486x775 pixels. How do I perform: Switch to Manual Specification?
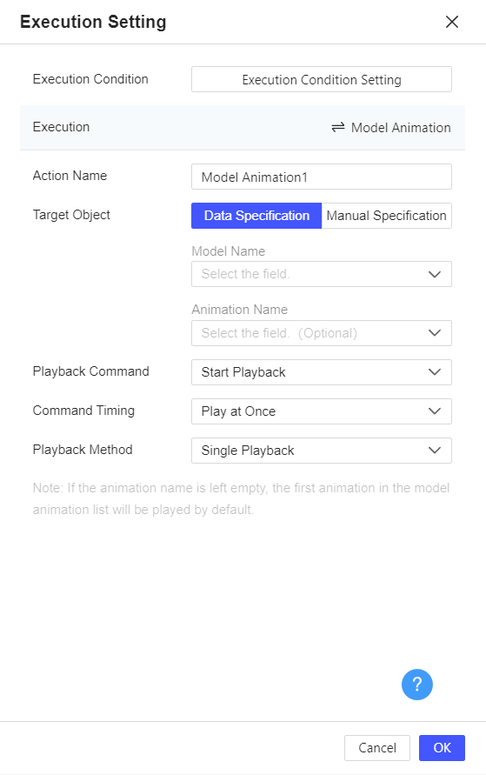[386, 216]
